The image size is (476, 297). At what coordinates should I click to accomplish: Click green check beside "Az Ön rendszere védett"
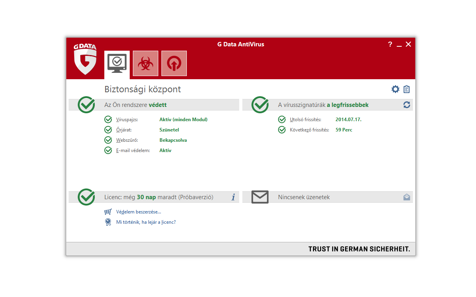[86, 105]
